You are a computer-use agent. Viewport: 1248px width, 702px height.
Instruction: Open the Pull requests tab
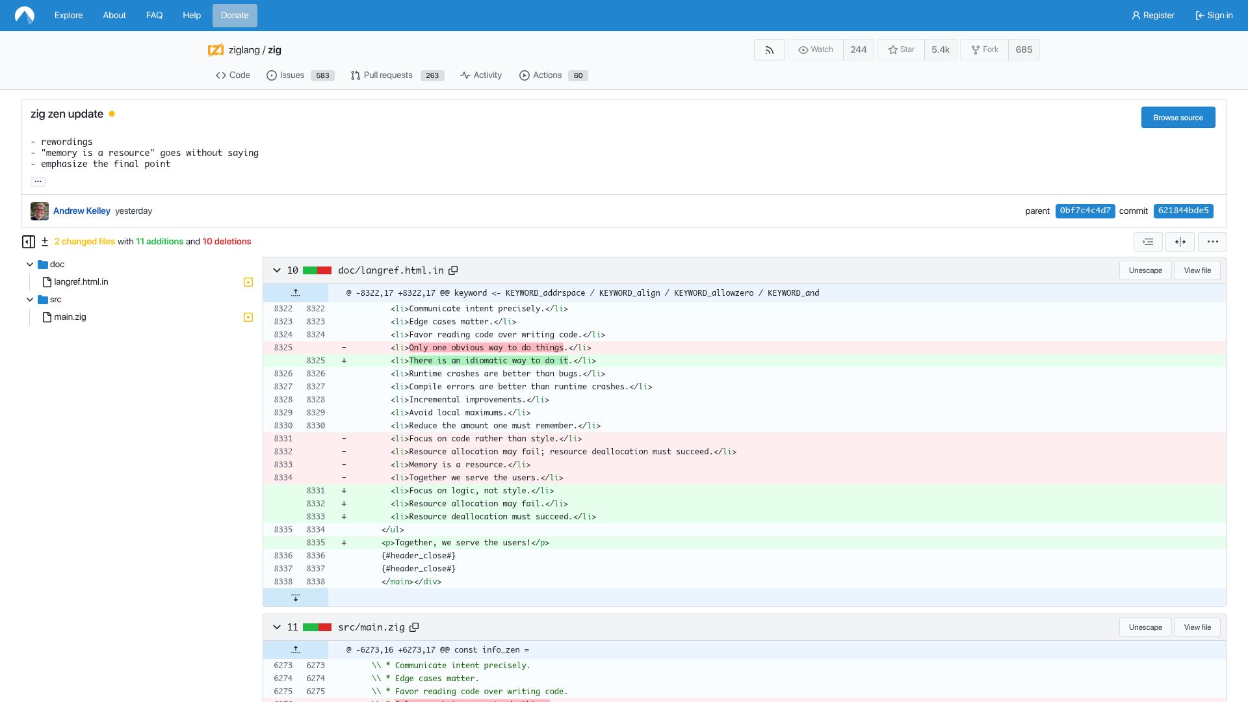tap(397, 75)
